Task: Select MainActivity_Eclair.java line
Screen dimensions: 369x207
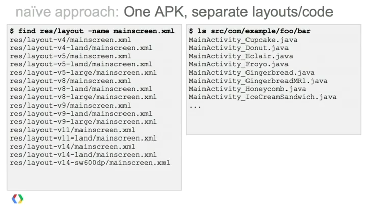Action: tap(241, 56)
